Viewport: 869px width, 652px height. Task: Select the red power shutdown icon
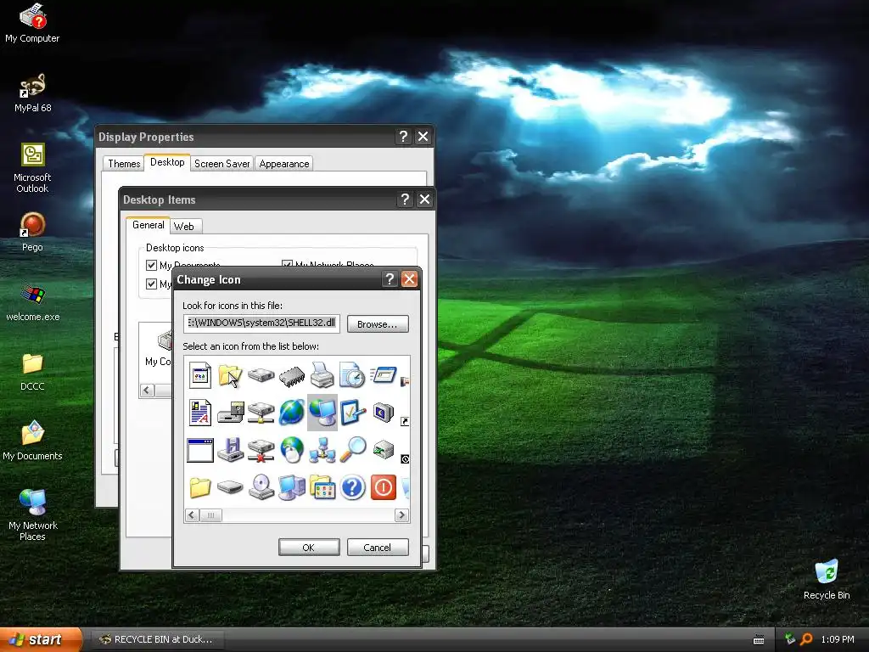[383, 487]
